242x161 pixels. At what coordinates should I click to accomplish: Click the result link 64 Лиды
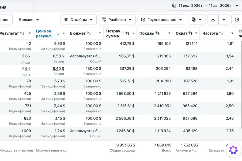28,68
